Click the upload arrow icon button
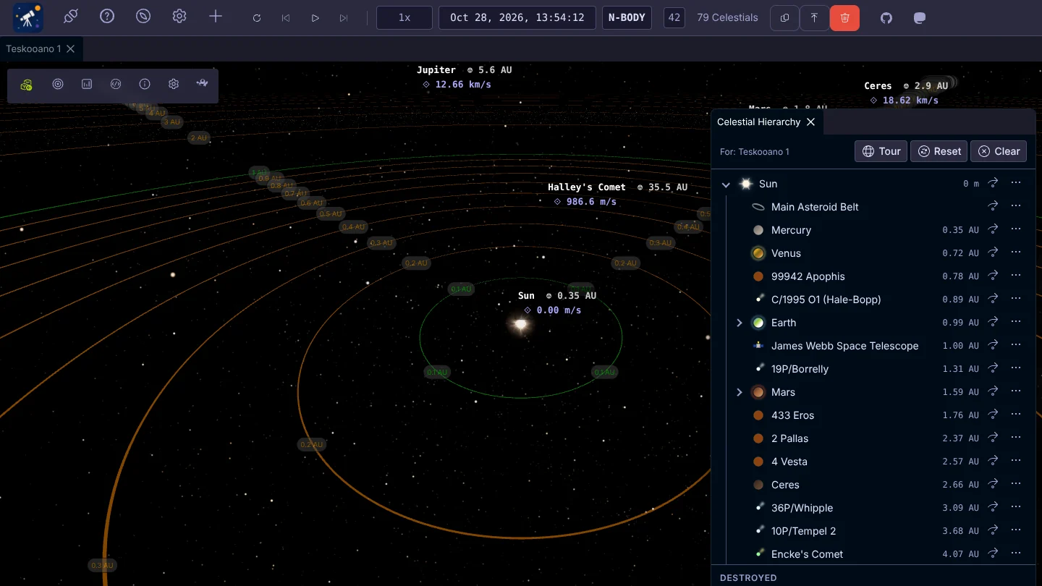This screenshot has width=1042, height=586. pyautogui.click(x=814, y=18)
